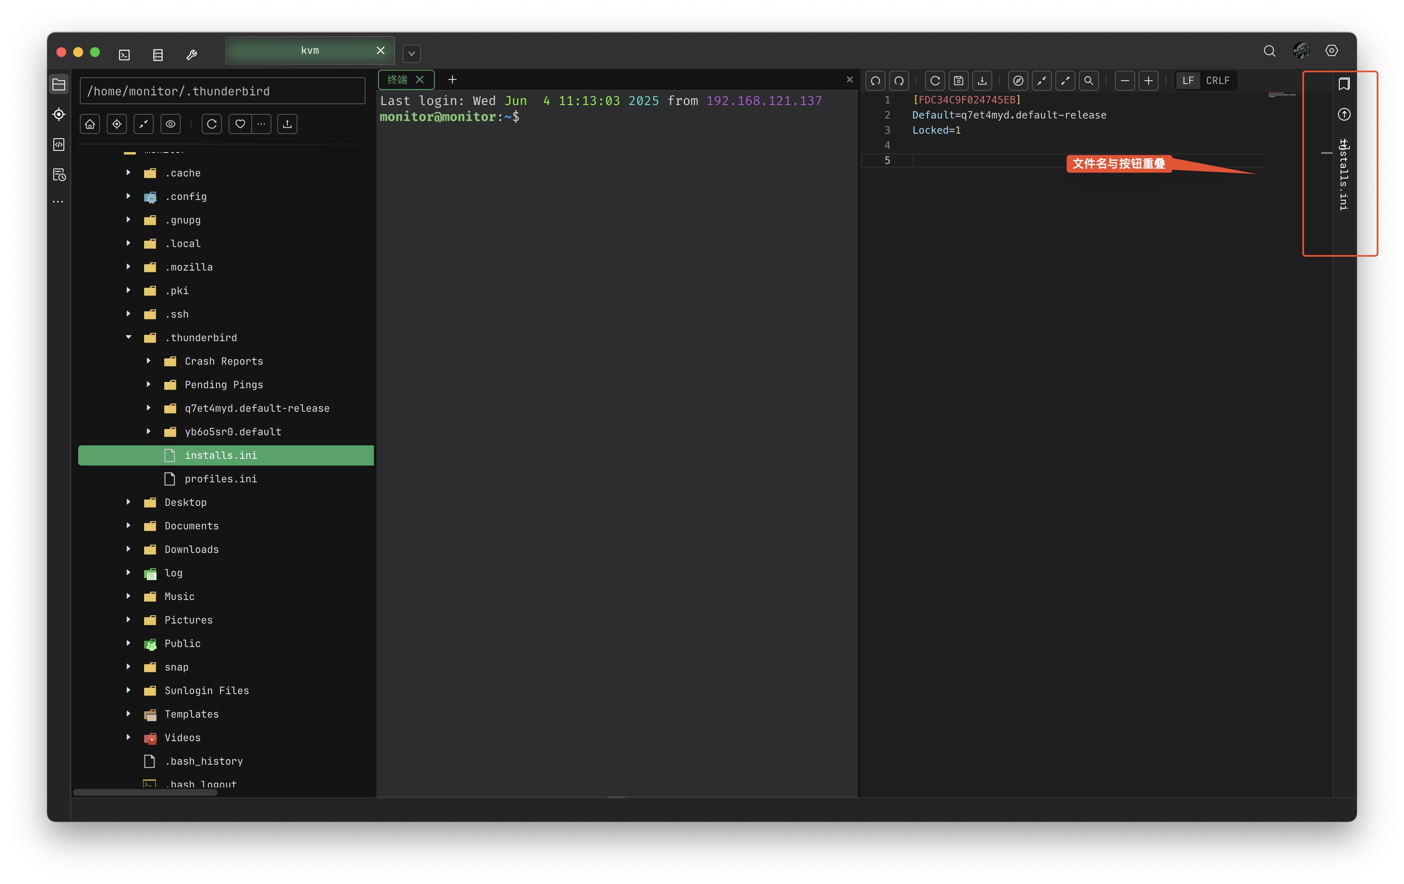
Task: Select the target icon in left sidebar
Action: [59, 114]
